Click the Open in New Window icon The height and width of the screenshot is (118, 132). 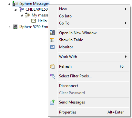click(52, 33)
